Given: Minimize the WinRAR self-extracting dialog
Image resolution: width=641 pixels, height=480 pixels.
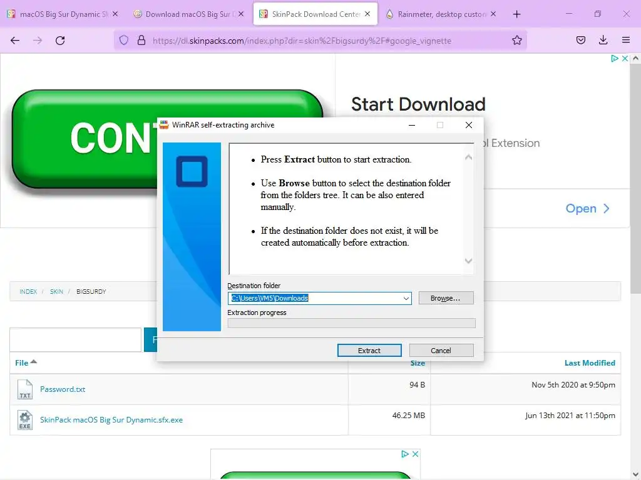Looking at the screenshot, I should point(412,125).
